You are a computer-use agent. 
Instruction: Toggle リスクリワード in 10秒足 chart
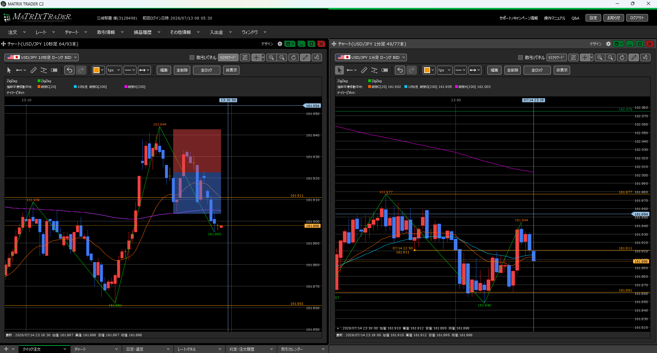[x=228, y=57]
